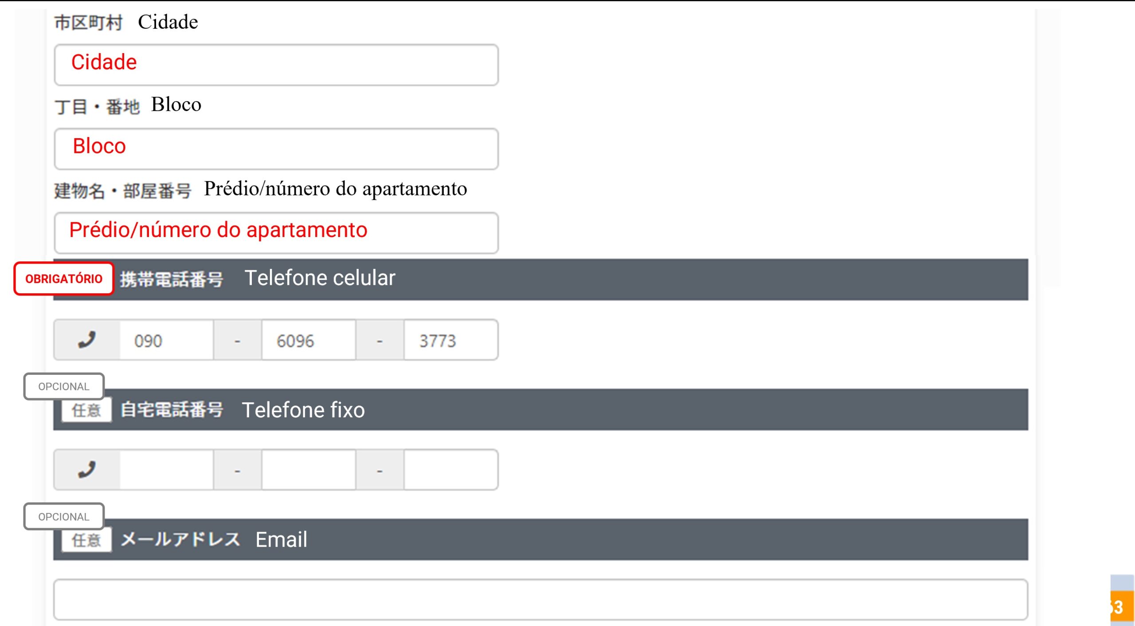This screenshot has height=626, width=1135.
Task: Click the 任意 tag beside Telefone fixo
Action: (86, 410)
